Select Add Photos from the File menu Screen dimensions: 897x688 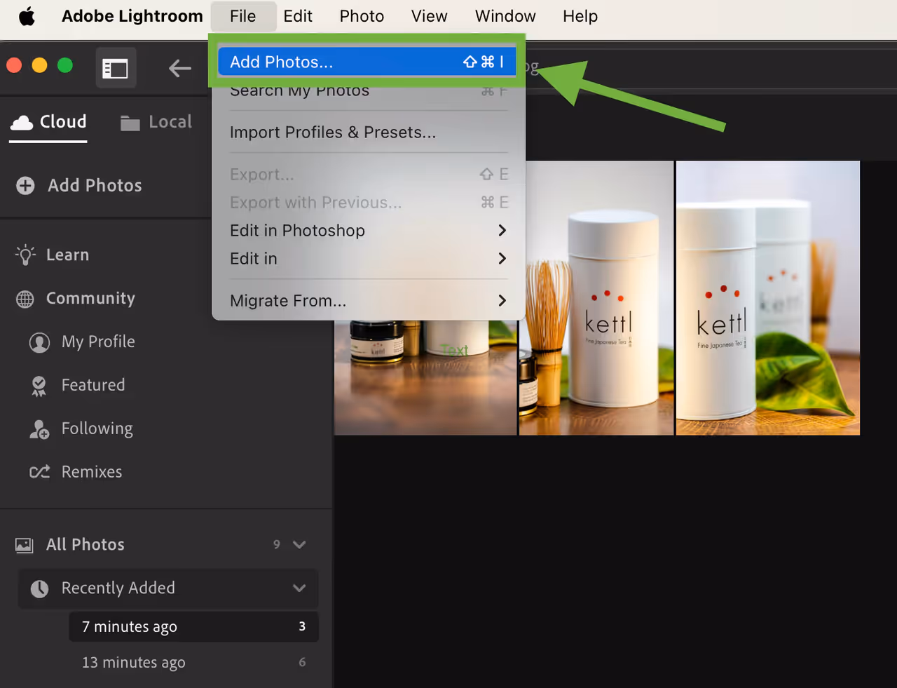click(281, 62)
